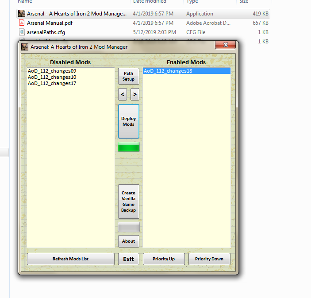Click the Exit button

(x=129, y=259)
